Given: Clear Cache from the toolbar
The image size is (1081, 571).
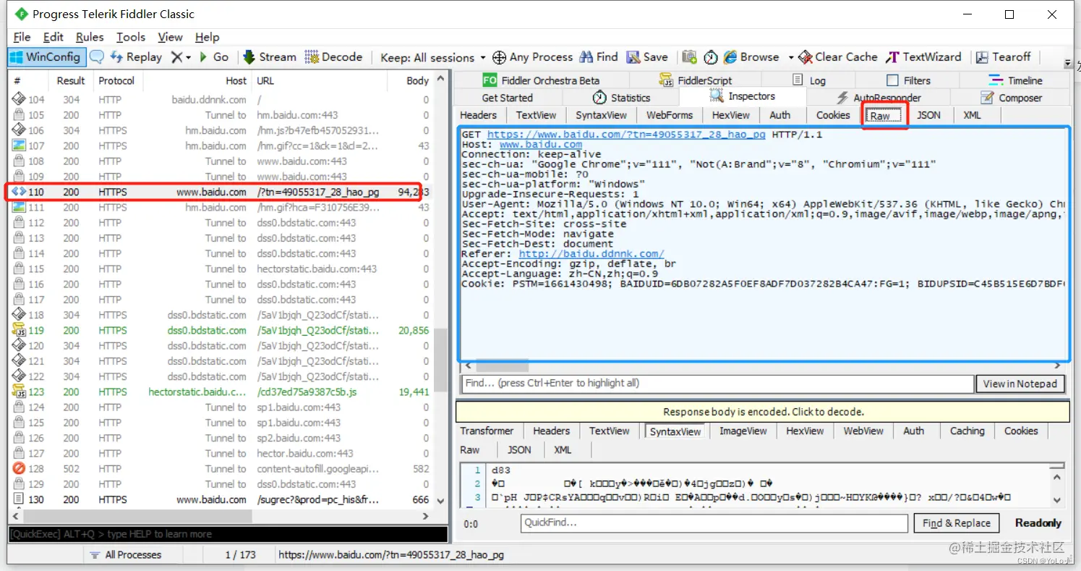Looking at the screenshot, I should pyautogui.click(x=837, y=57).
